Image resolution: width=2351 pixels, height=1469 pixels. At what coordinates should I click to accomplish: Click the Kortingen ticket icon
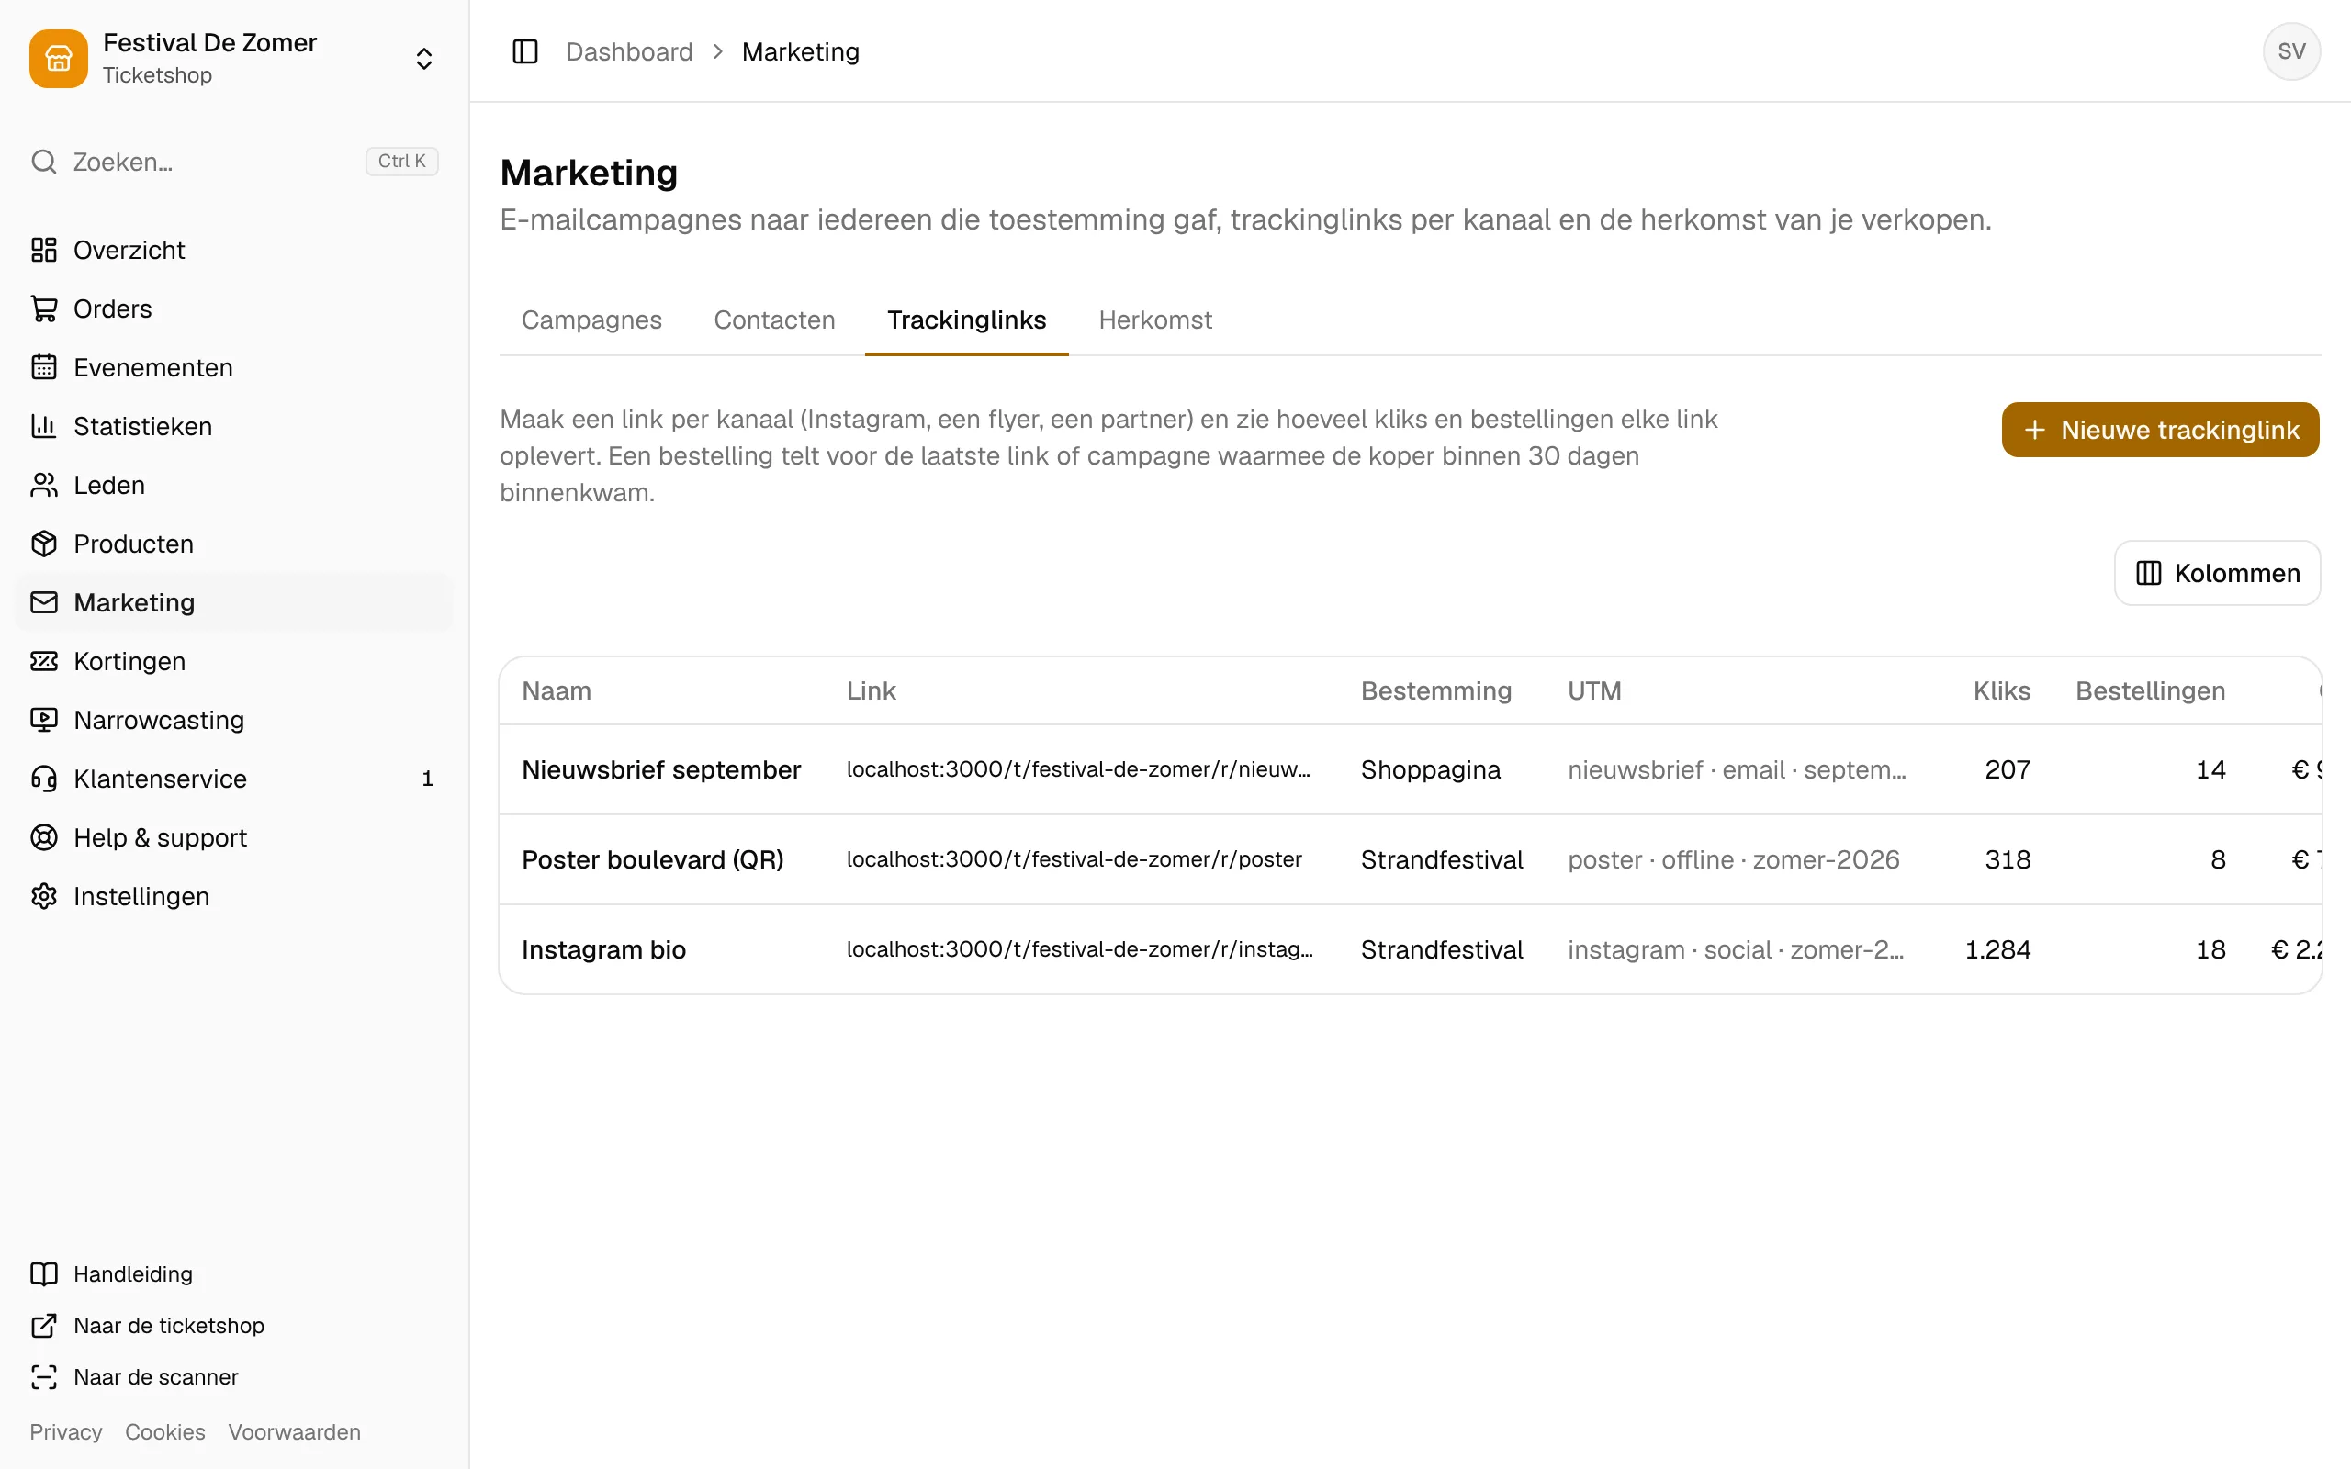[44, 662]
